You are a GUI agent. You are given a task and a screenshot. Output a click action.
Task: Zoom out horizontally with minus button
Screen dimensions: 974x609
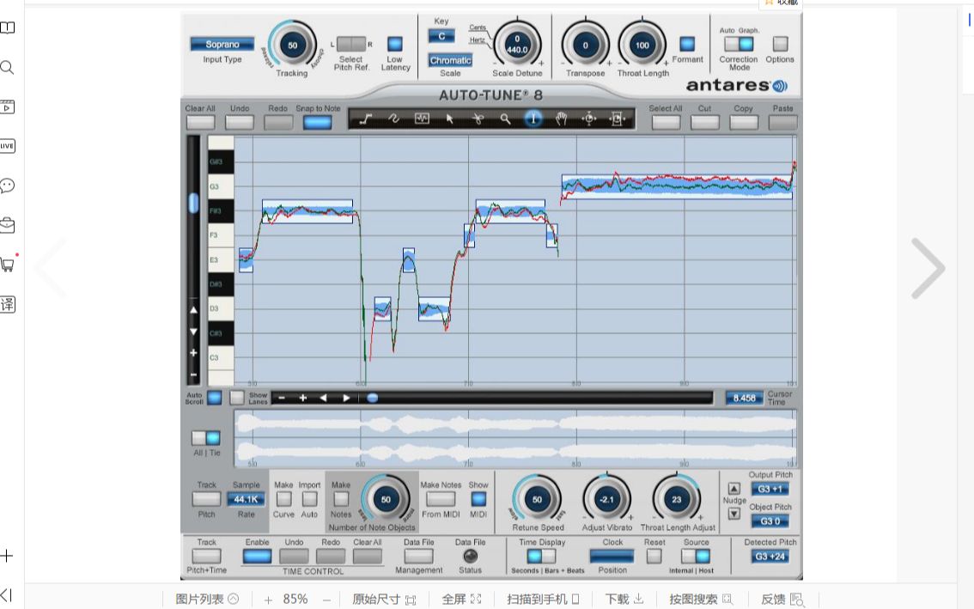point(282,398)
